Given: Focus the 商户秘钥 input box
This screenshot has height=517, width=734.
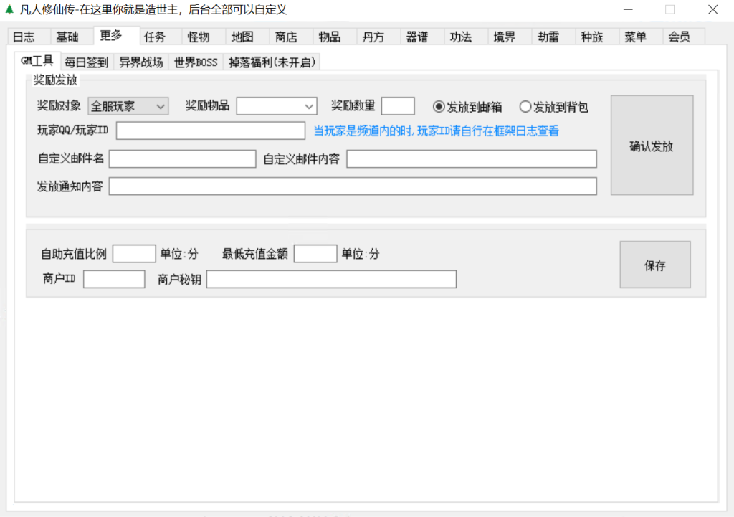Looking at the screenshot, I should 331,279.
